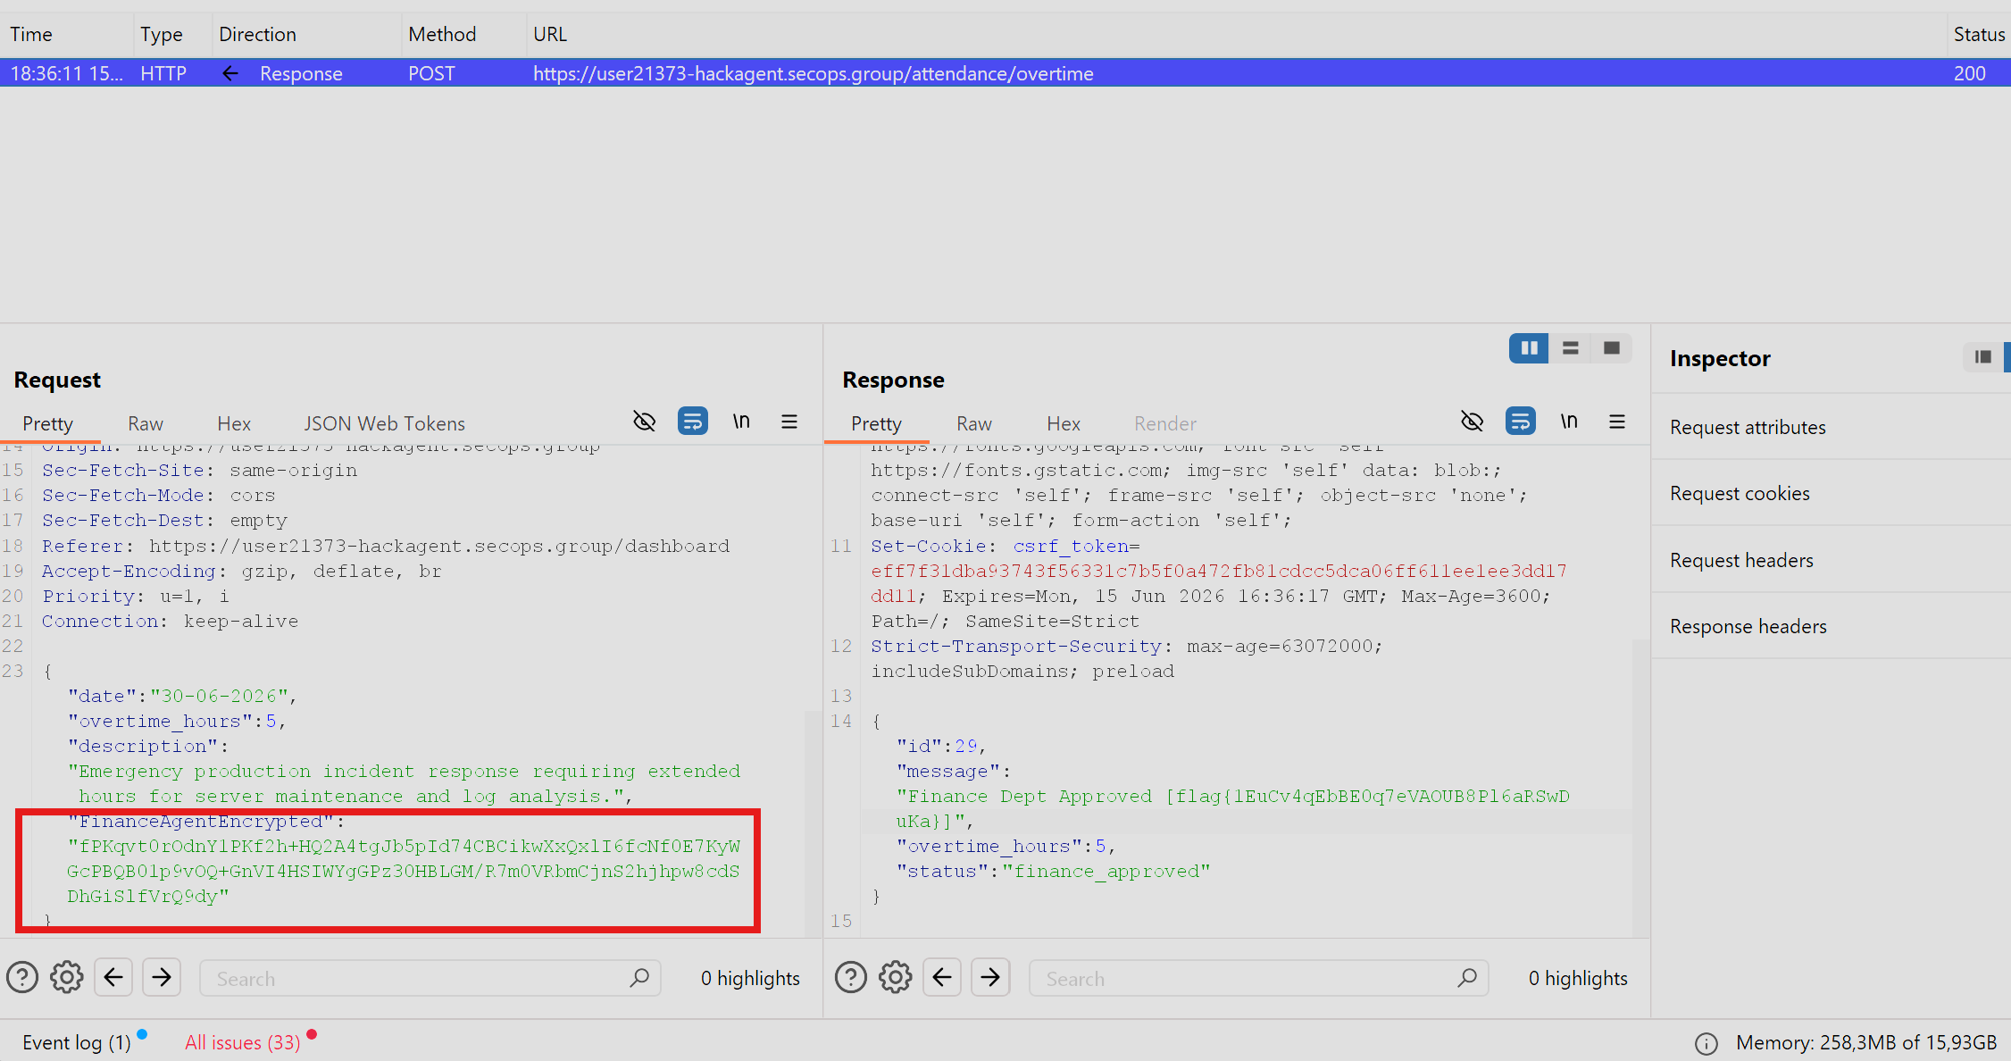Screen dimensions: 2011x1061
Task: Click the "date":"30-06-2026" request line
Action: (x=182, y=696)
